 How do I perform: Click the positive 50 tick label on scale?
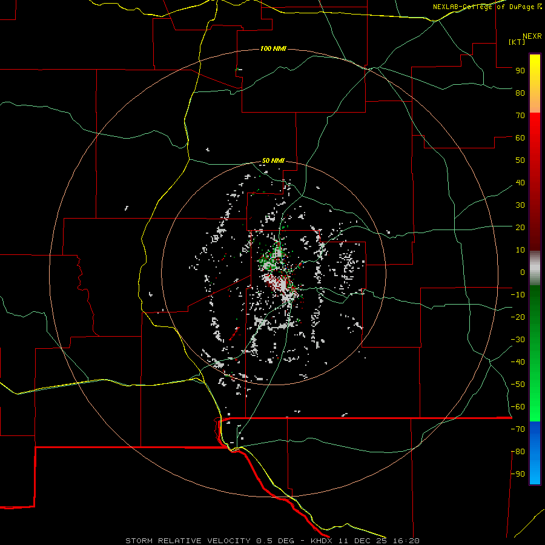(520, 160)
